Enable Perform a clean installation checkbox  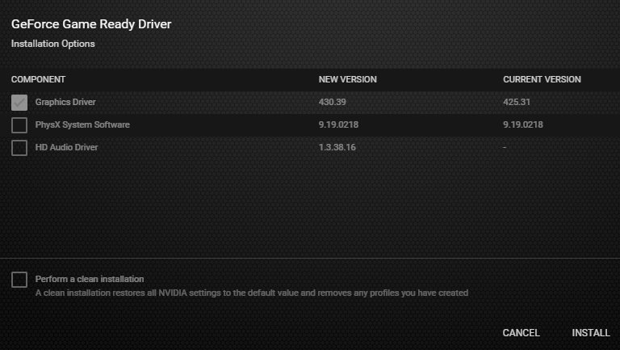pos(19,280)
